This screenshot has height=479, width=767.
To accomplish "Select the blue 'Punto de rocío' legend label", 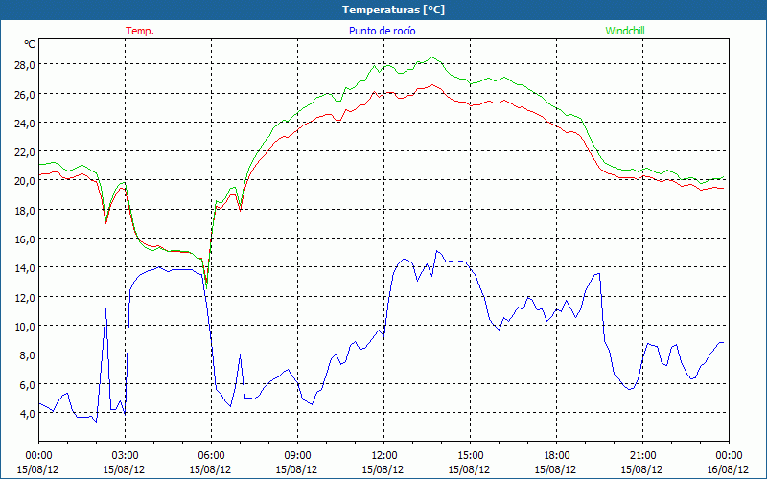I will click(x=382, y=31).
